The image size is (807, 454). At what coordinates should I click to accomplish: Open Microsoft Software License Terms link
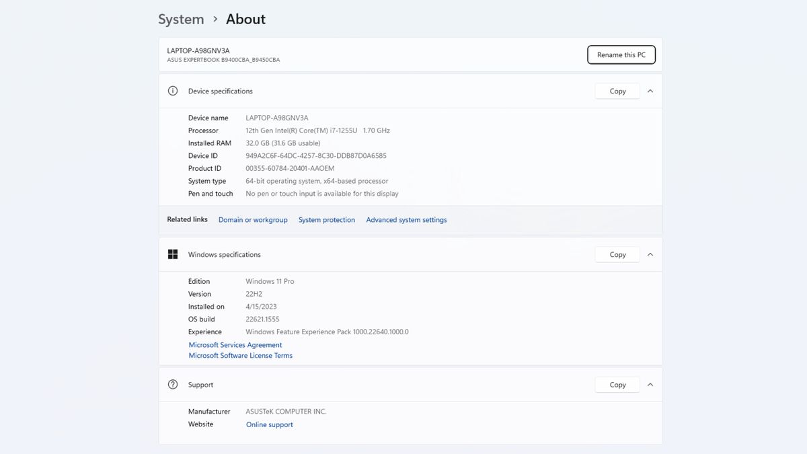point(241,356)
